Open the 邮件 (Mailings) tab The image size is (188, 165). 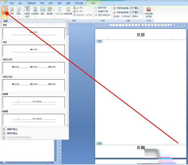(51, 3)
